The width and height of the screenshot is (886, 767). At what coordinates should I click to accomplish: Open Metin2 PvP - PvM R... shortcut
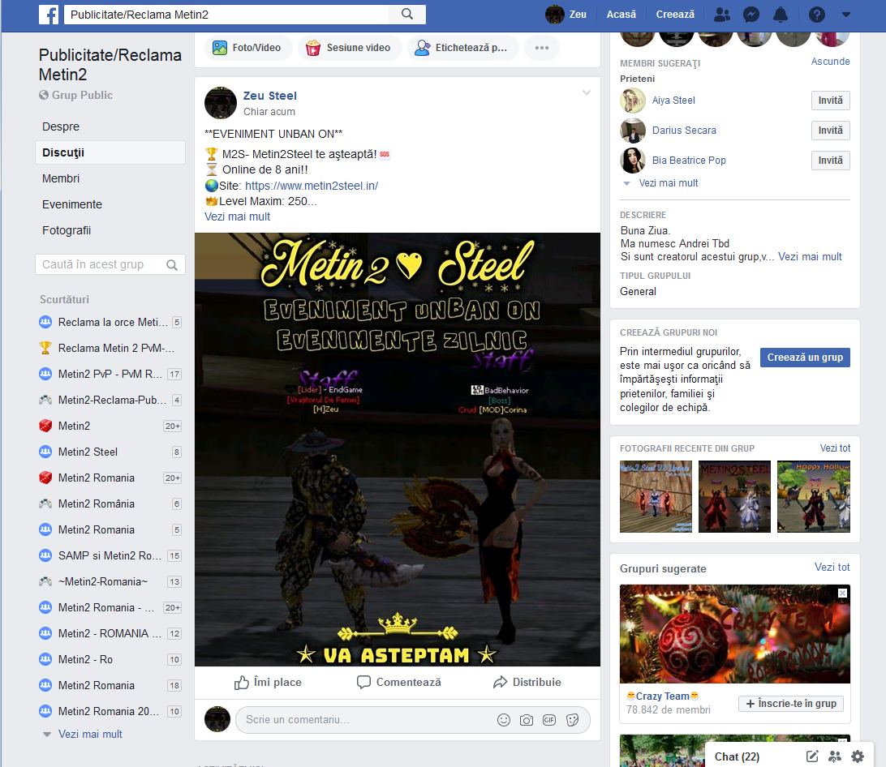point(110,375)
